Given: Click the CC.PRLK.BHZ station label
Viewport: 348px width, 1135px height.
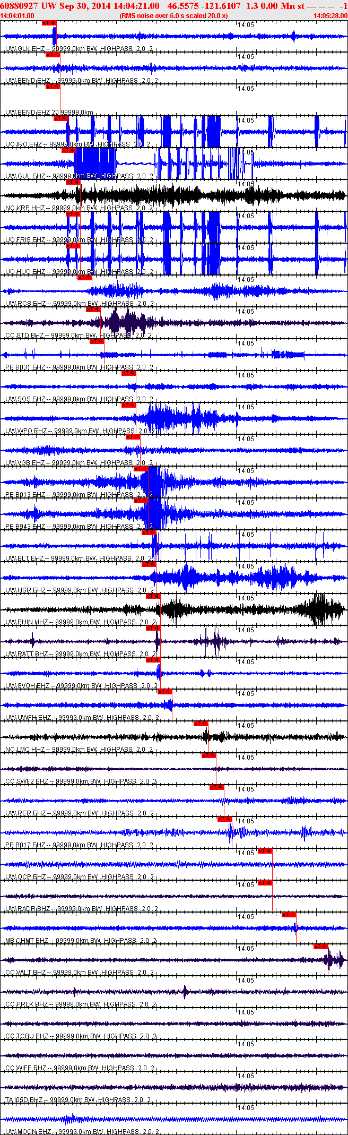Looking at the screenshot, I should [81, 1004].
